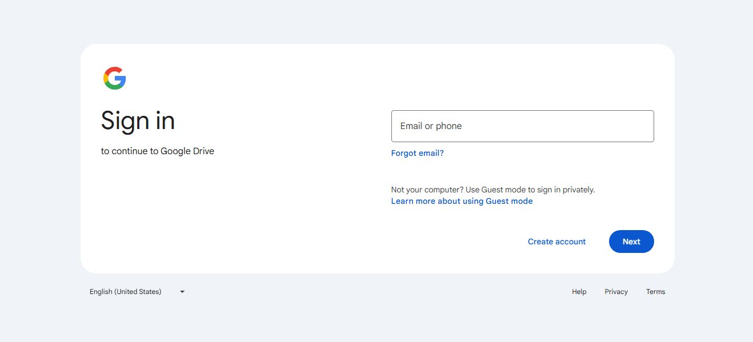Start new account signup via Create account
Screen dimensions: 753x342
pos(556,242)
